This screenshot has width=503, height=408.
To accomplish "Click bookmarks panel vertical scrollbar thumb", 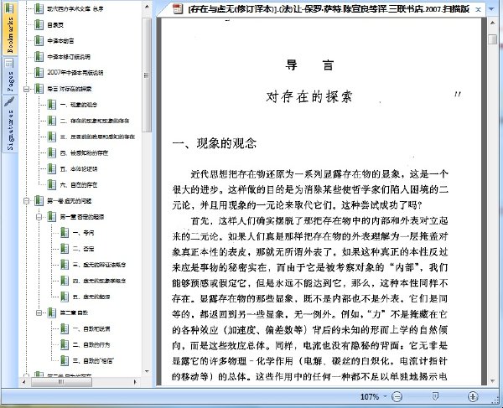I will [147, 75].
